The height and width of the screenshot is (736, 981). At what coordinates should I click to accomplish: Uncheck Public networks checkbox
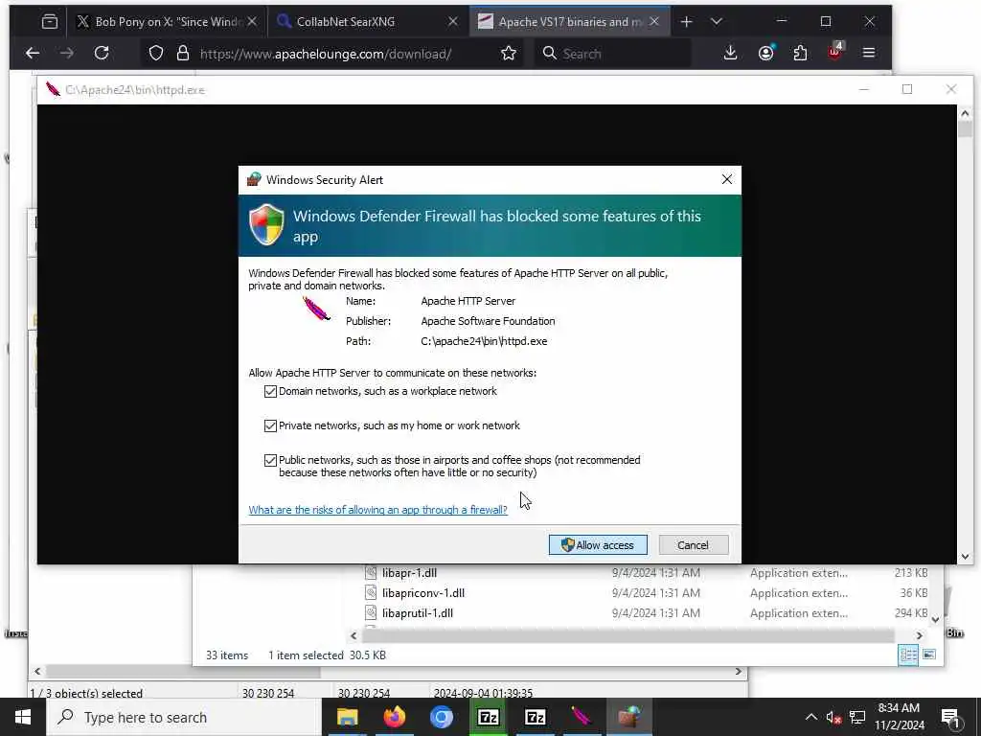point(270,461)
